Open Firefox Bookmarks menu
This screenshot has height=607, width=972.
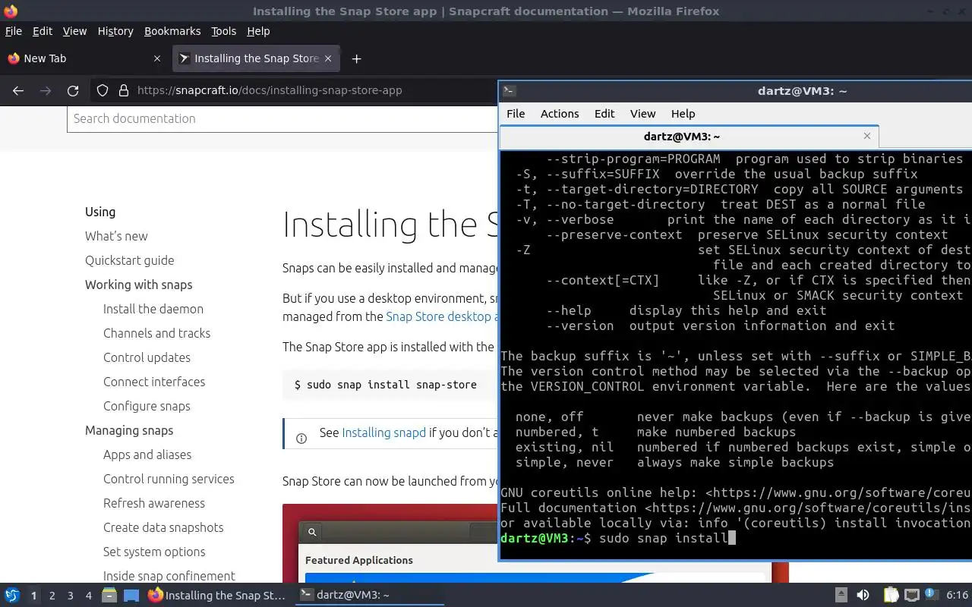[x=172, y=31]
